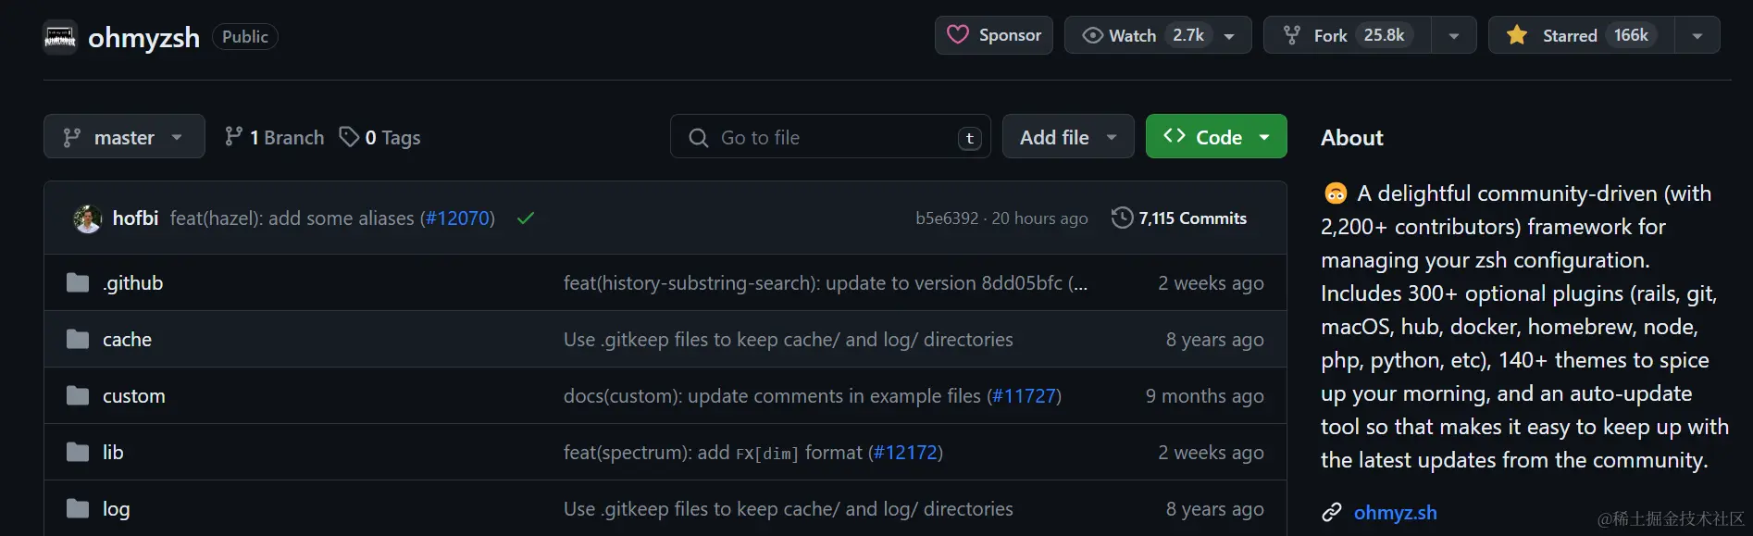Click the branch icon next to 1 Branch

pyautogui.click(x=233, y=137)
